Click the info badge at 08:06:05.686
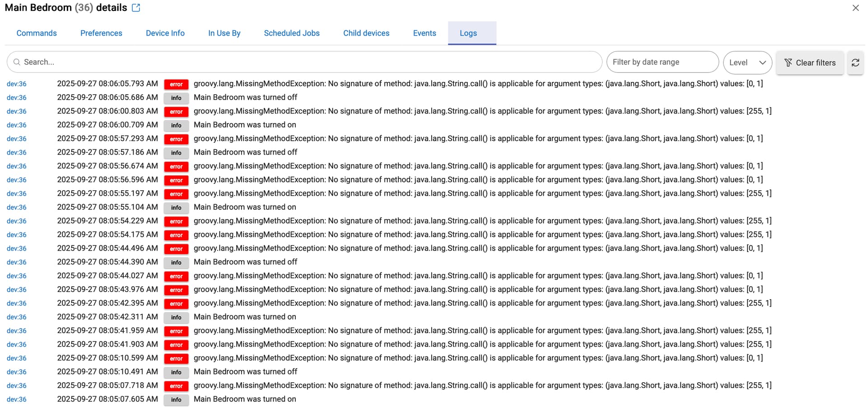The width and height of the screenshot is (867, 407). (176, 98)
